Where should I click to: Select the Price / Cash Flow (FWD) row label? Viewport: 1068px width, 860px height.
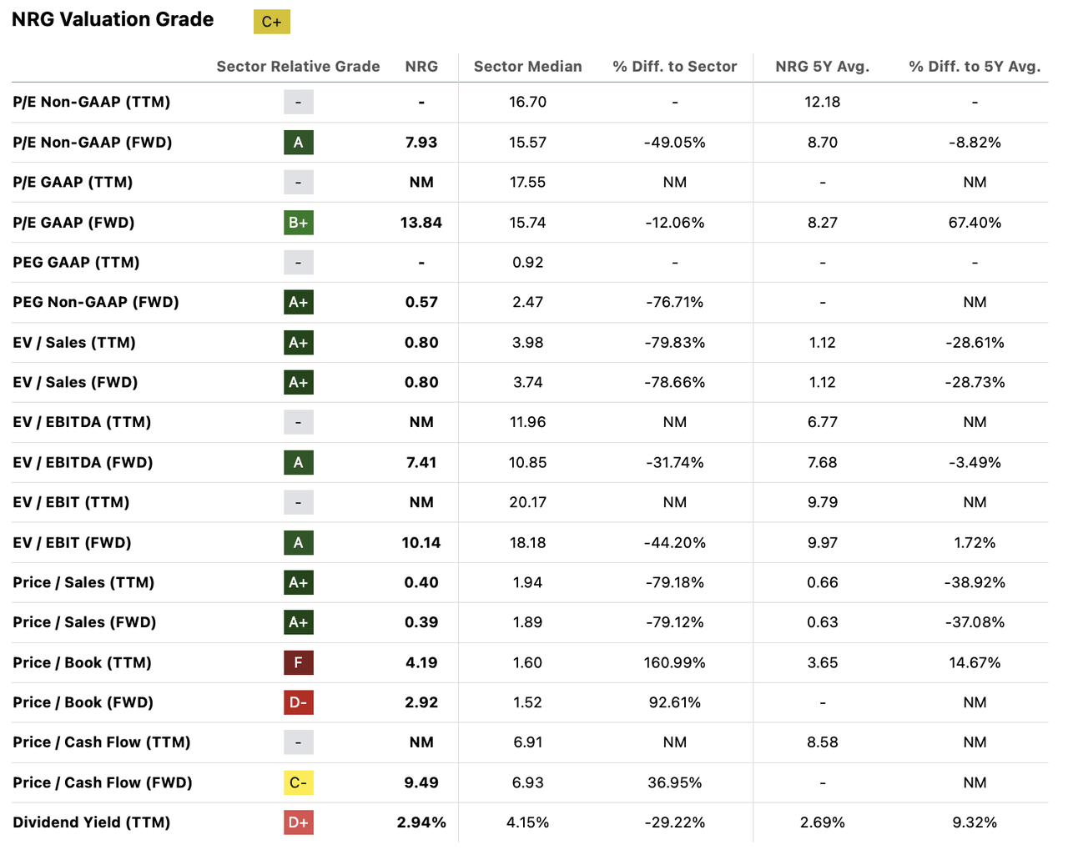(x=103, y=782)
